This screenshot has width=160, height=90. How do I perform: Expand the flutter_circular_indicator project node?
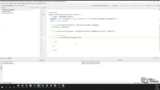click(x=1, y=10)
